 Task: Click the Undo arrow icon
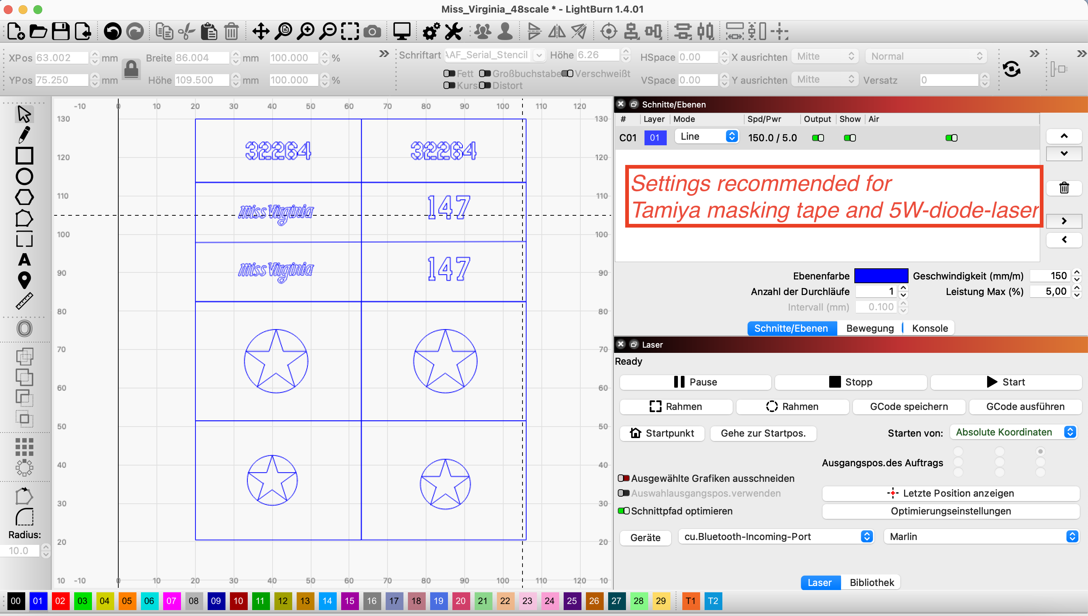(113, 31)
